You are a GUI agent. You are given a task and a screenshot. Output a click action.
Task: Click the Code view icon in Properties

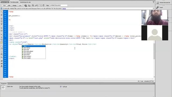(3, 87)
